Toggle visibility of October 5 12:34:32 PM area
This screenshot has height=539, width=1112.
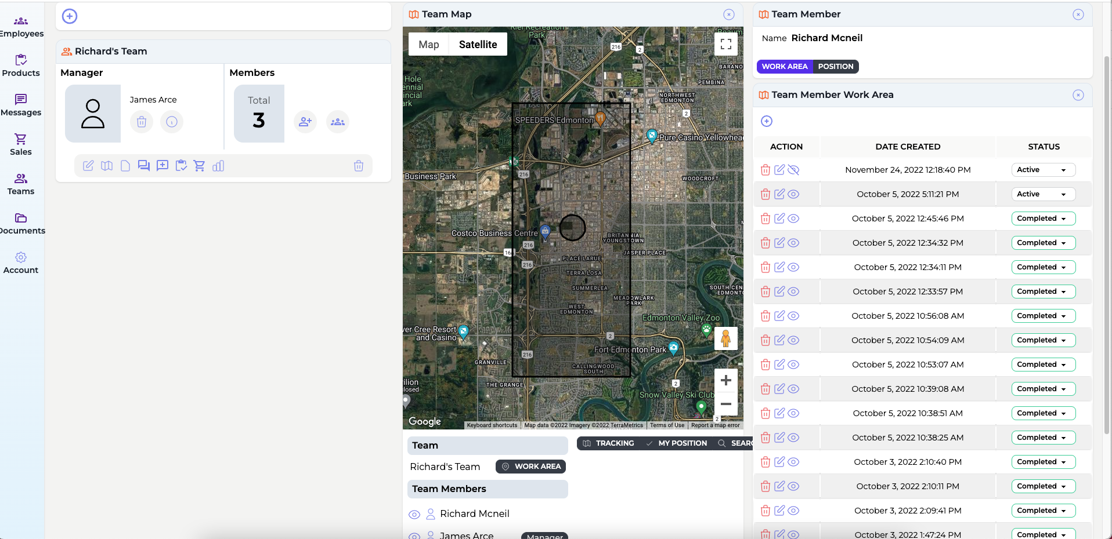pos(793,243)
